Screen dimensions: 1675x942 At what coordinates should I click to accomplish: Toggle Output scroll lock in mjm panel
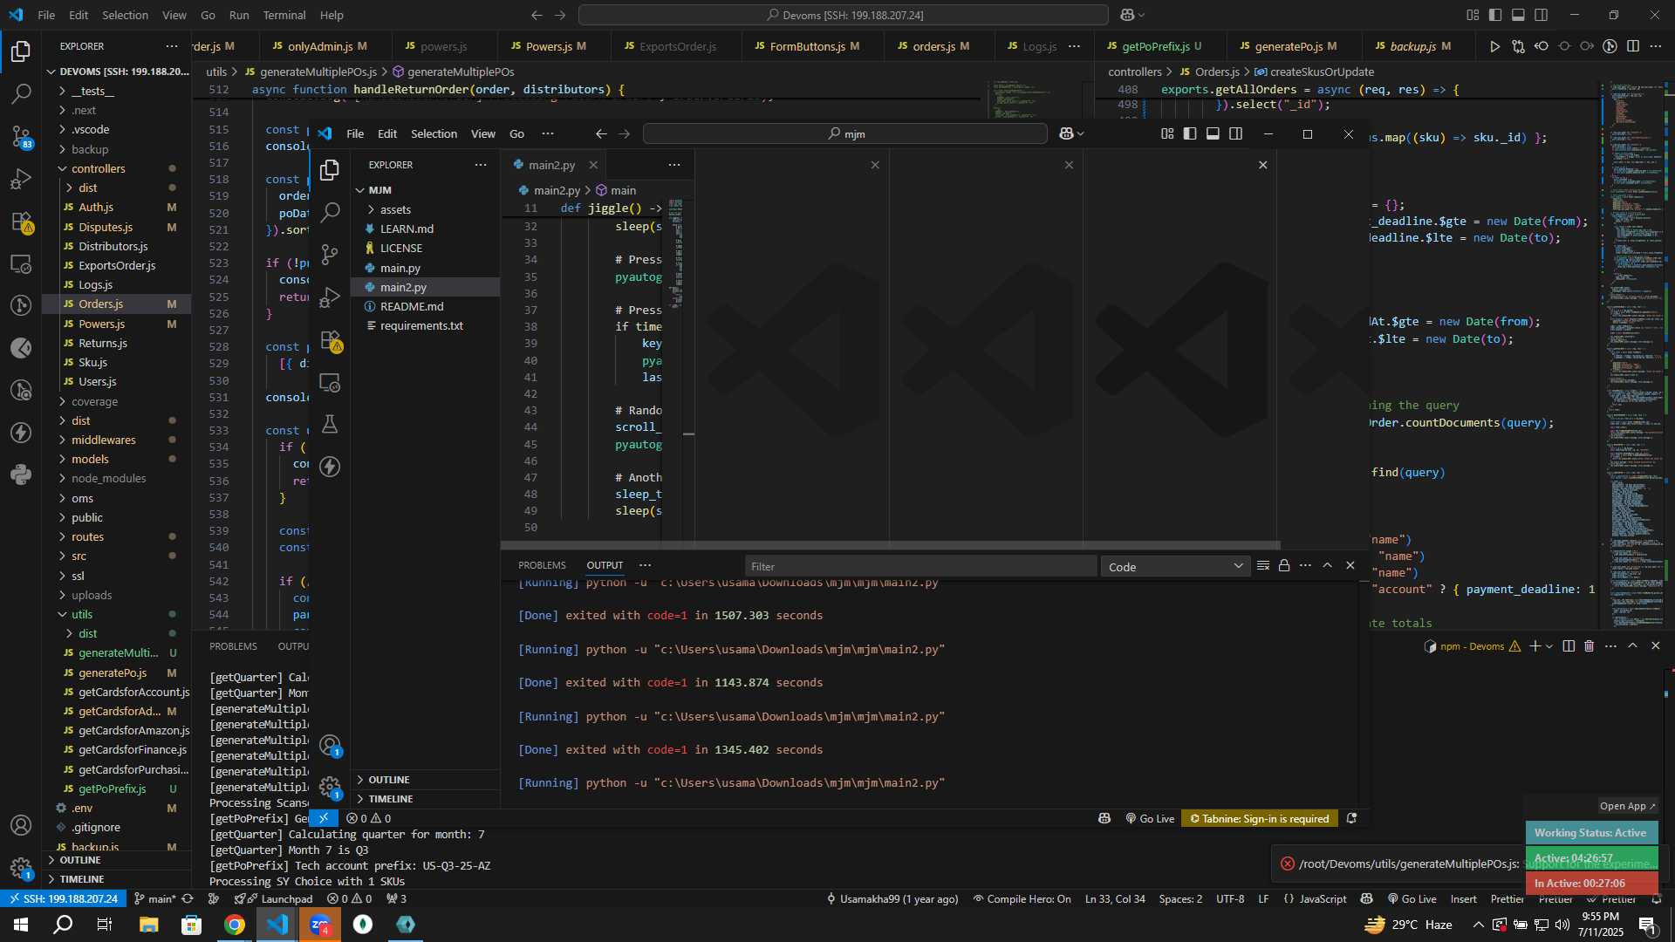coord(1284,566)
